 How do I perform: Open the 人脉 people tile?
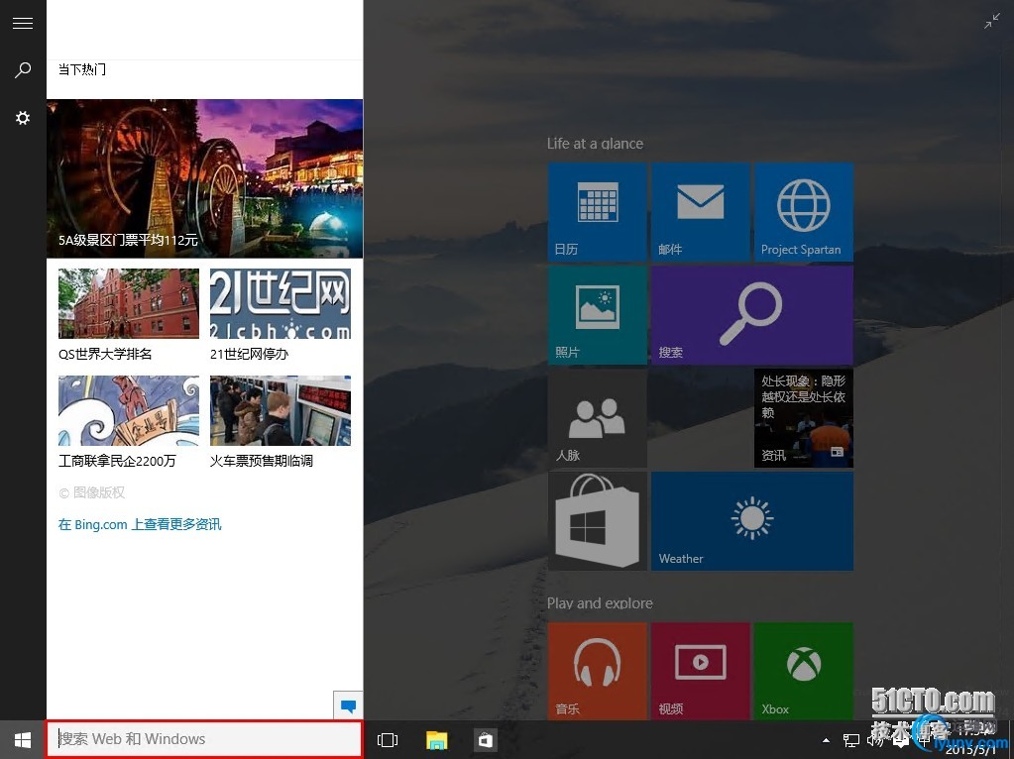[597, 418]
